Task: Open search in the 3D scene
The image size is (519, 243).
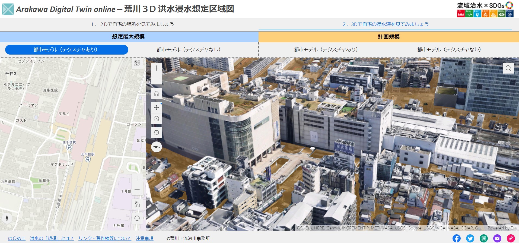Action: click(x=508, y=68)
